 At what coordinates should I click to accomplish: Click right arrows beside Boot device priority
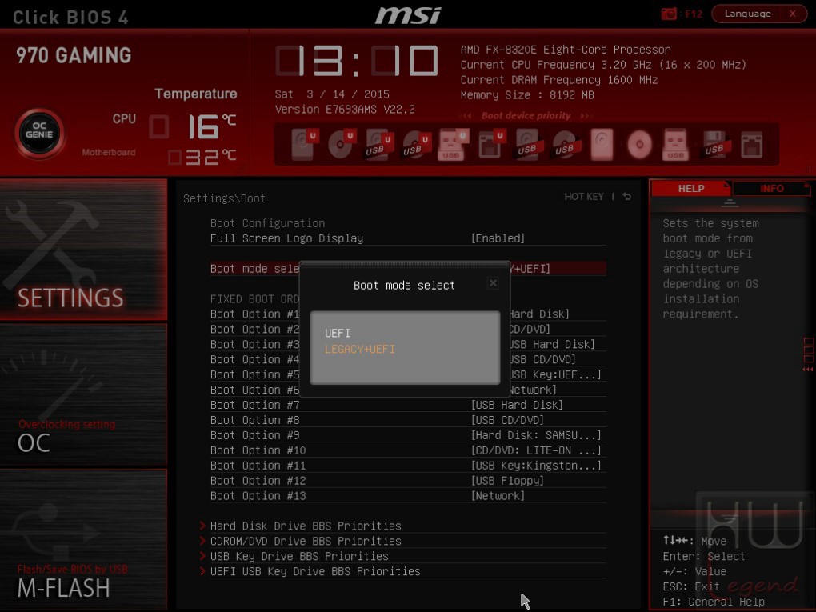pyautogui.click(x=586, y=115)
